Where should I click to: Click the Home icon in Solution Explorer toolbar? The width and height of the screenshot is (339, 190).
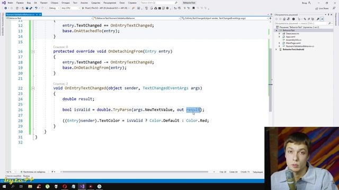[x=284, y=19]
